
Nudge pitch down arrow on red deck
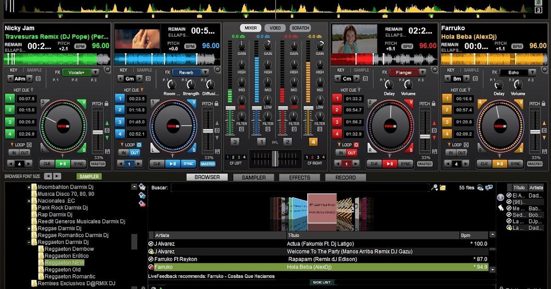coord(434,137)
